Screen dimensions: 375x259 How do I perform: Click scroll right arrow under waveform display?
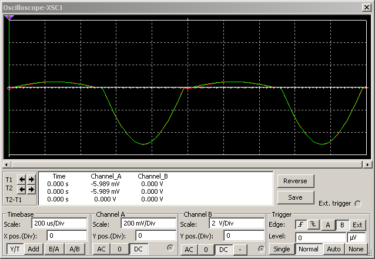tap(368, 164)
